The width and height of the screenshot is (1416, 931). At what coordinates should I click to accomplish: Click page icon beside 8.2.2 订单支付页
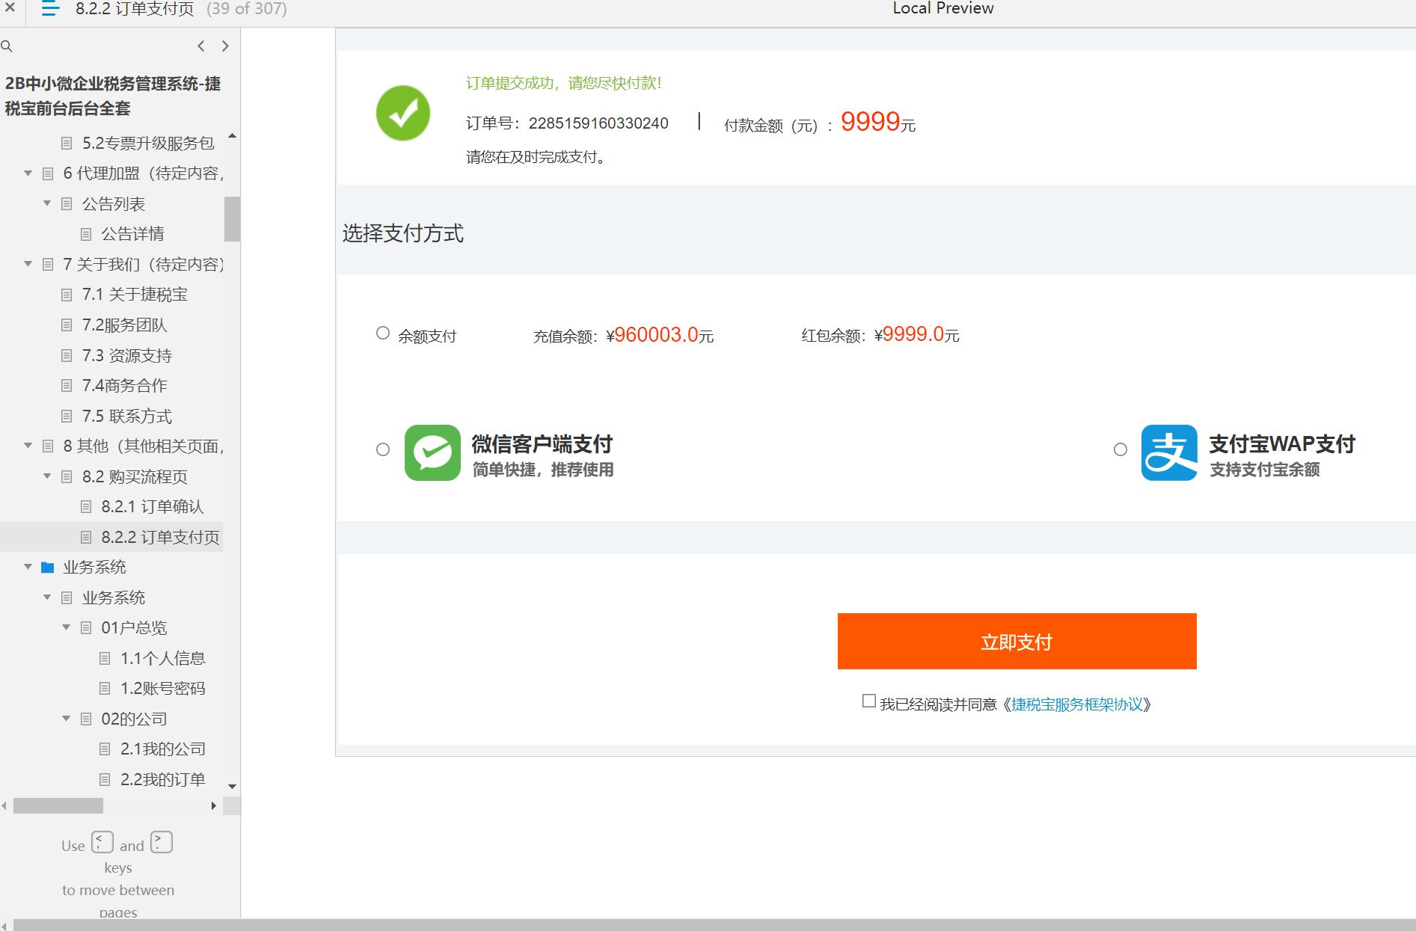point(86,538)
